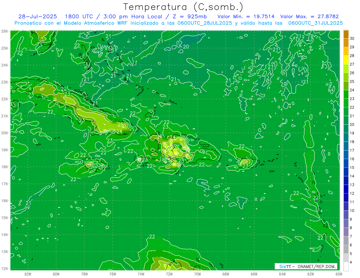Click the brown top swatch of the color scale

click(346, 34)
